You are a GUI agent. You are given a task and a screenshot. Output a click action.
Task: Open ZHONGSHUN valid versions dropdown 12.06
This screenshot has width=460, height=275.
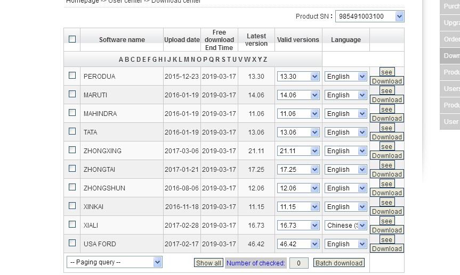298,188
